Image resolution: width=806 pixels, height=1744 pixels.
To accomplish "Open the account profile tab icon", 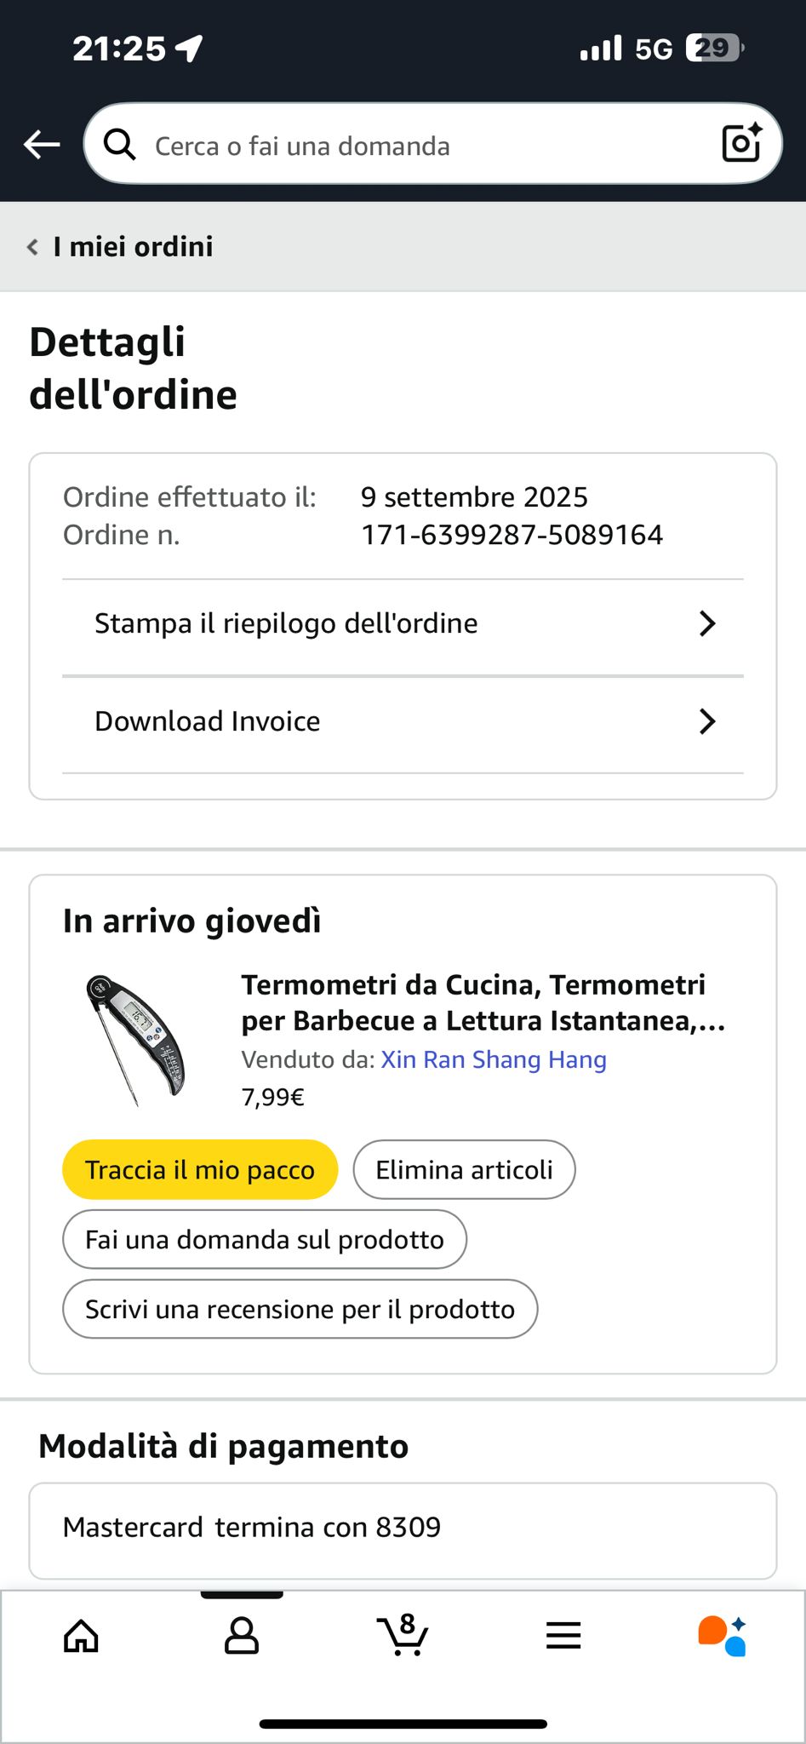I will coord(242,1636).
